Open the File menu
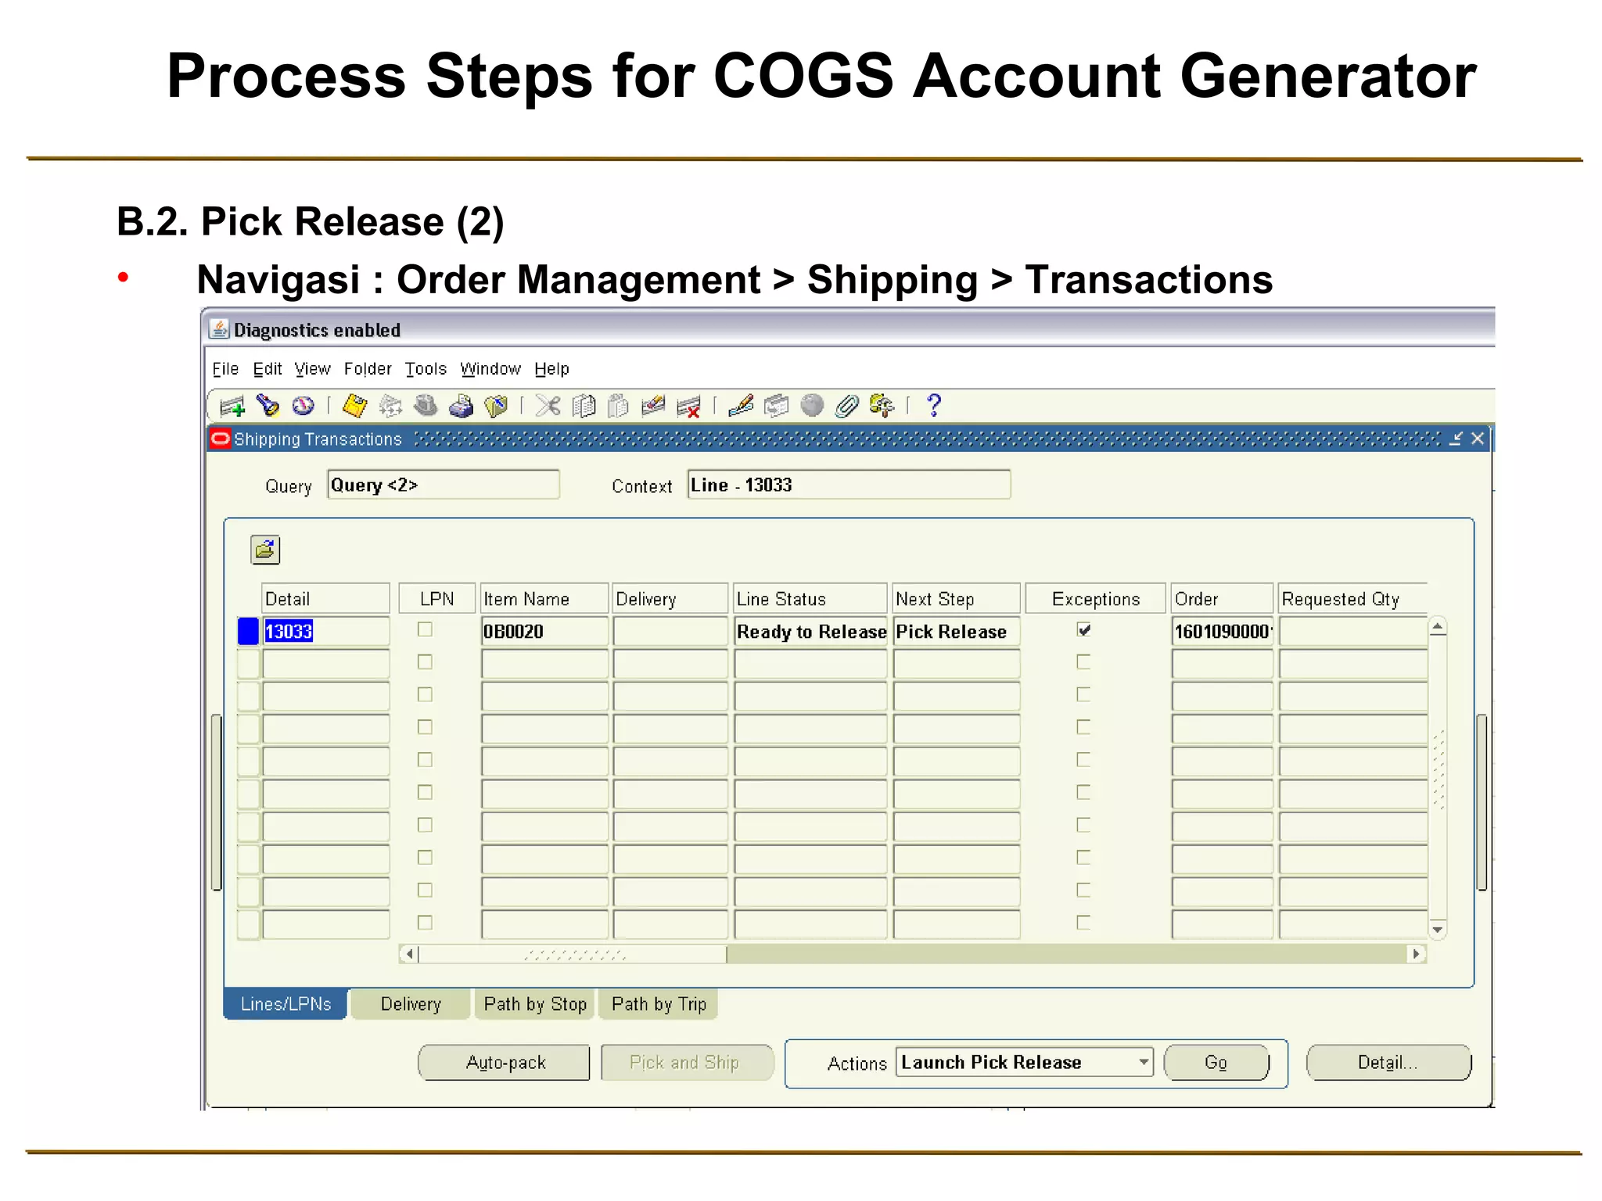The image size is (1602, 1201). point(225,369)
